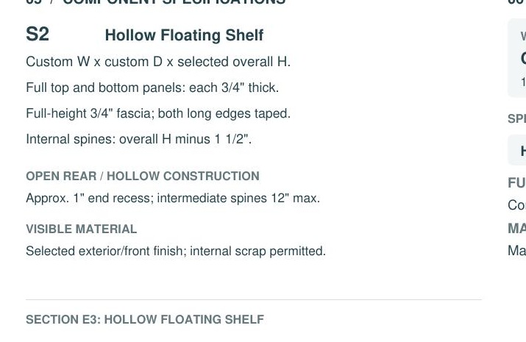Screen dimensions: 526x342
Task: Select the Hollow Floating Shelf title
Action: pos(184,35)
